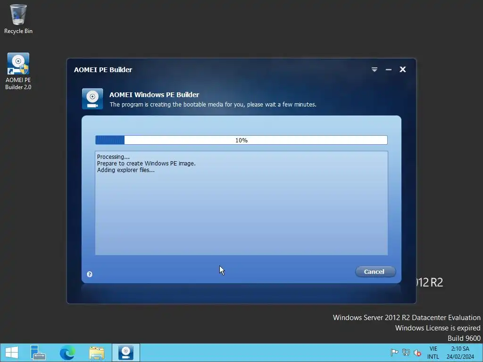
Task: Open the clock showing 2:10 SA
Action: (x=460, y=353)
